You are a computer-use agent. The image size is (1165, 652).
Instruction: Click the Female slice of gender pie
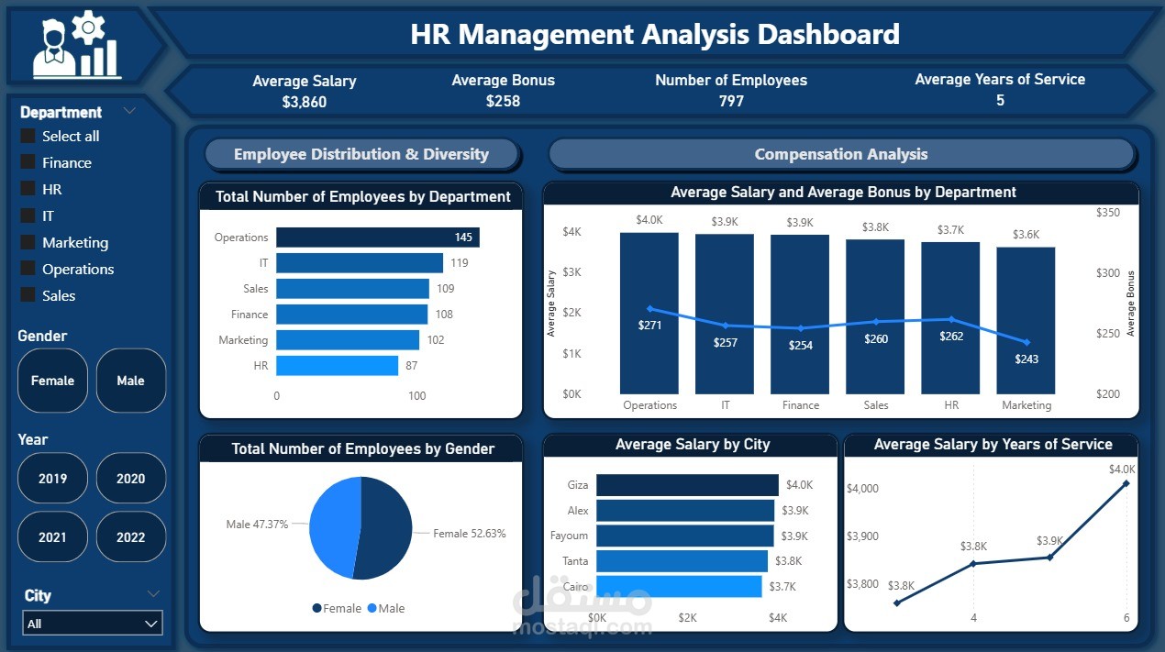387,527
